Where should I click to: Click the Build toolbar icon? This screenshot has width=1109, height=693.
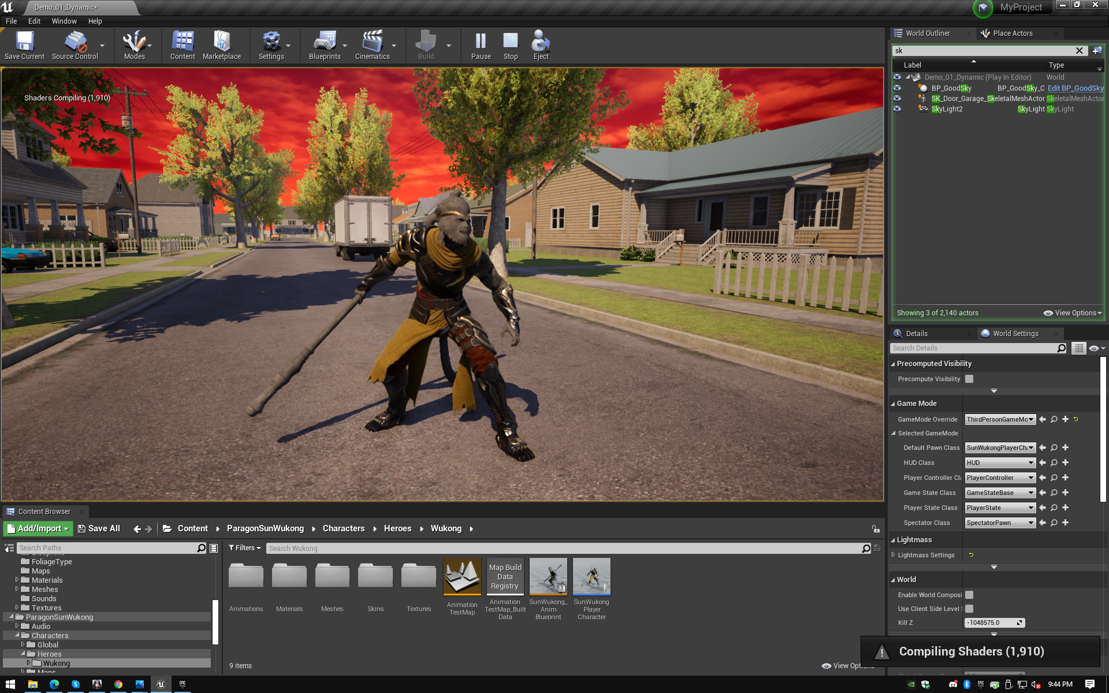[x=426, y=45]
